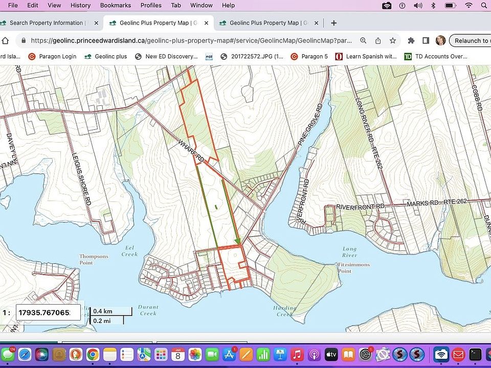Close the second Geolinc Plus Property Map tab

tap(316, 23)
